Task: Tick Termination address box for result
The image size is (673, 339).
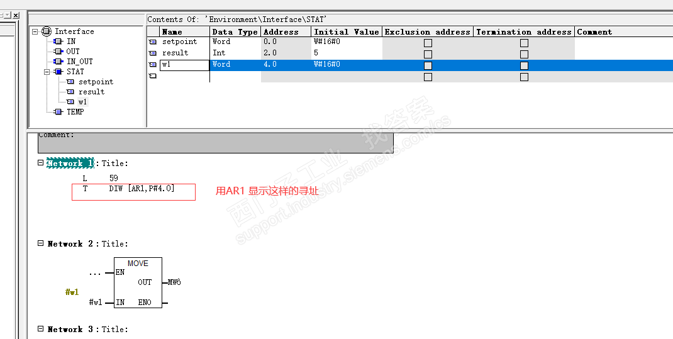Action: [x=524, y=54]
